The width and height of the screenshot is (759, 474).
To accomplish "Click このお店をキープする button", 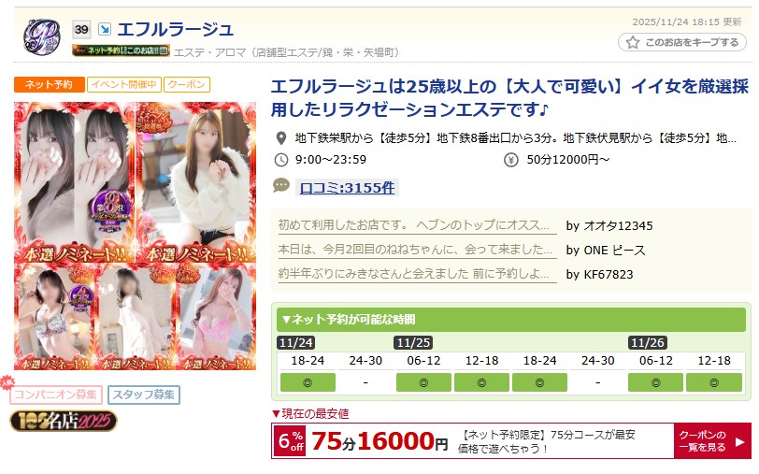I will [x=682, y=43].
